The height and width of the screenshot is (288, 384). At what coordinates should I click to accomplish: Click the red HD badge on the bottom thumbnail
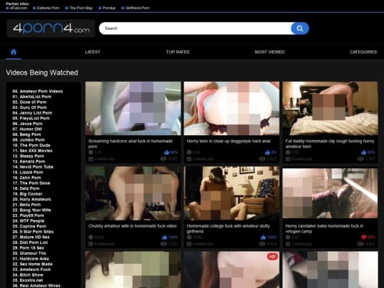click(x=272, y=257)
